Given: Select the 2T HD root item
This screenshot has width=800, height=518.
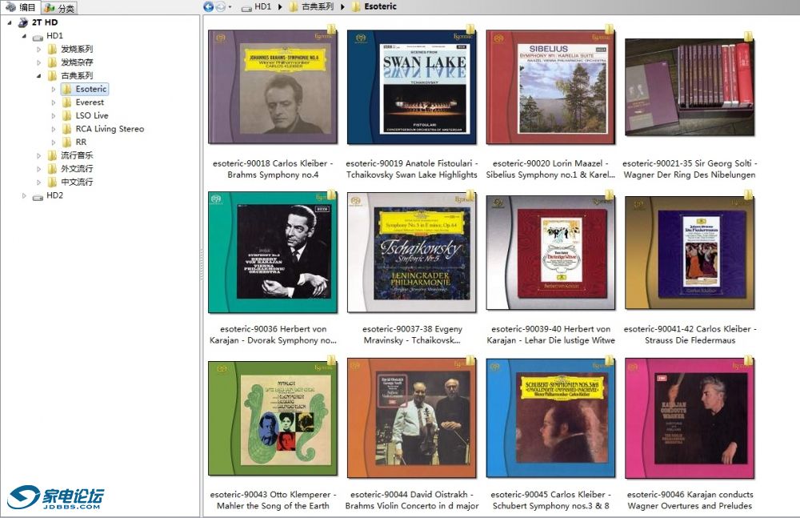Looking at the screenshot, I should [45, 22].
